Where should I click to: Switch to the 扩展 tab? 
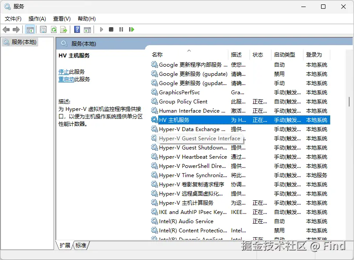point(65,245)
